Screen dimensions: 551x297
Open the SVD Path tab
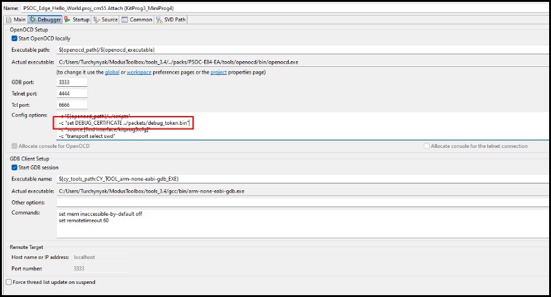pos(174,19)
